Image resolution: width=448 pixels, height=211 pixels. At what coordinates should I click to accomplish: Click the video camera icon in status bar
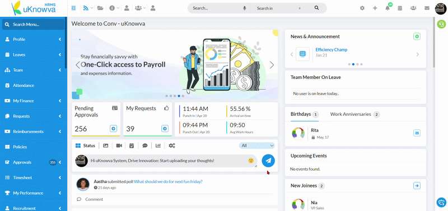point(119,146)
